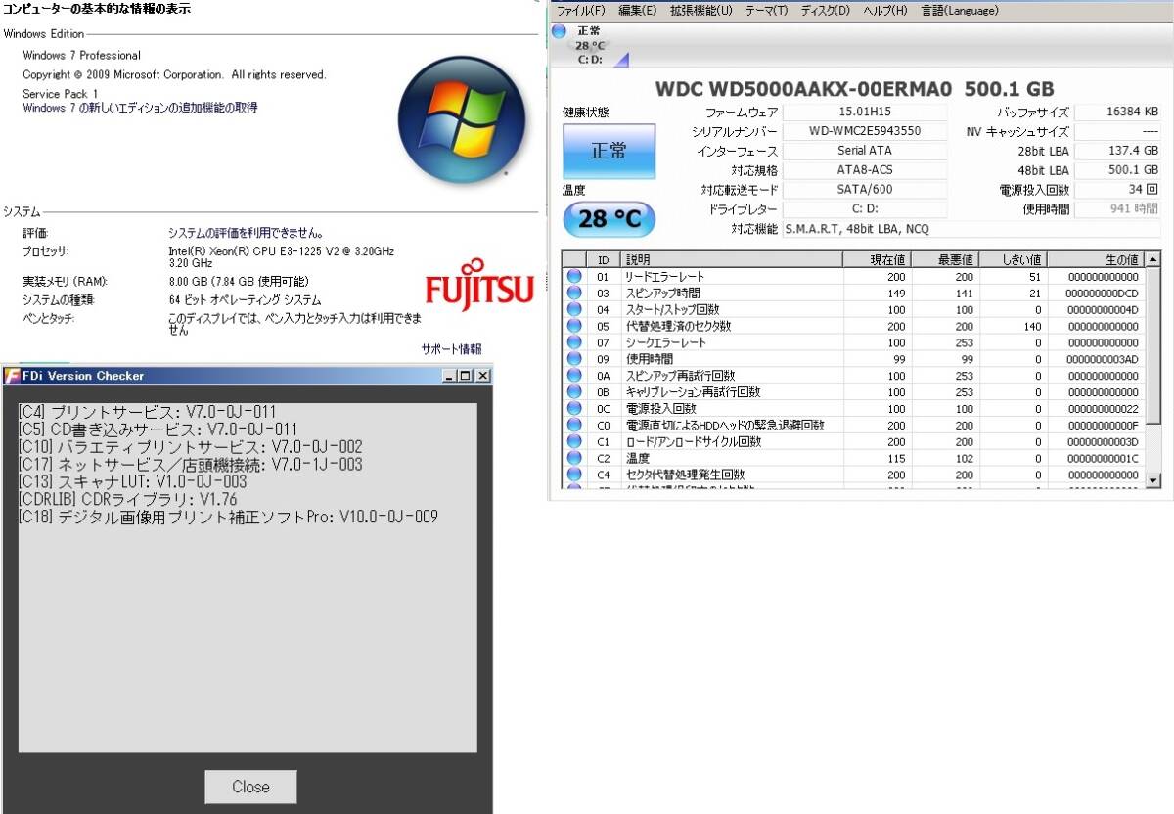Click the [C10] バラエティプリントサービス line
Image resolution: width=1174 pixels, height=814 pixels.
pyautogui.click(x=191, y=447)
